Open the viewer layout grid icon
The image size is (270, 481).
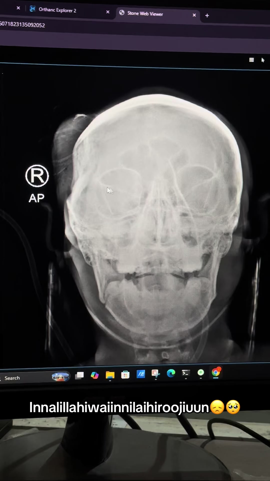tap(251, 60)
